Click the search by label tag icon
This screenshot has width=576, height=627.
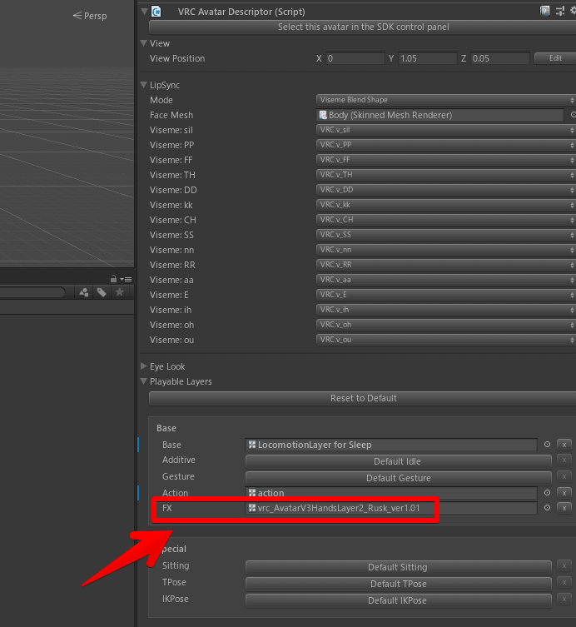[x=102, y=292]
